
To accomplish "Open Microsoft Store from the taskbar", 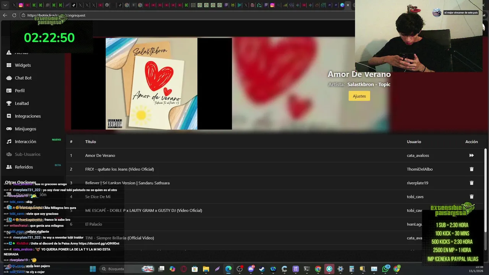I will click(x=194, y=269).
